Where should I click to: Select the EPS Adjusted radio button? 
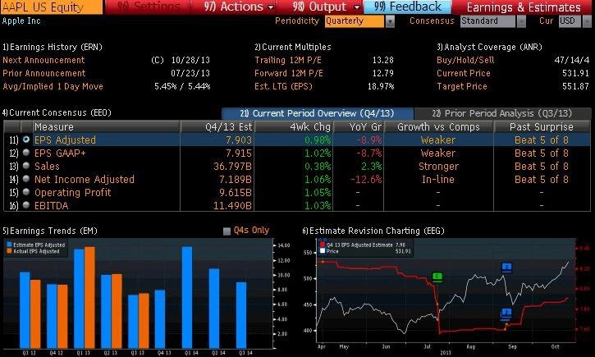26,140
